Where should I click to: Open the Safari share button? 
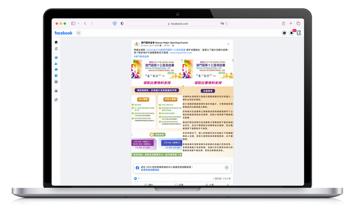pyautogui.click(x=283, y=24)
